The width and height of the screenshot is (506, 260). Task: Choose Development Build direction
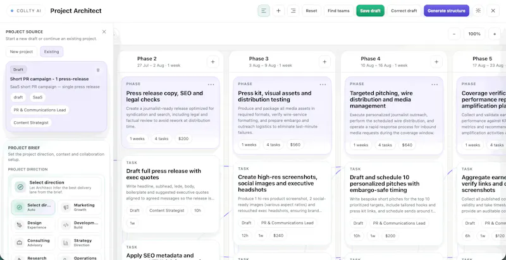coord(80,225)
